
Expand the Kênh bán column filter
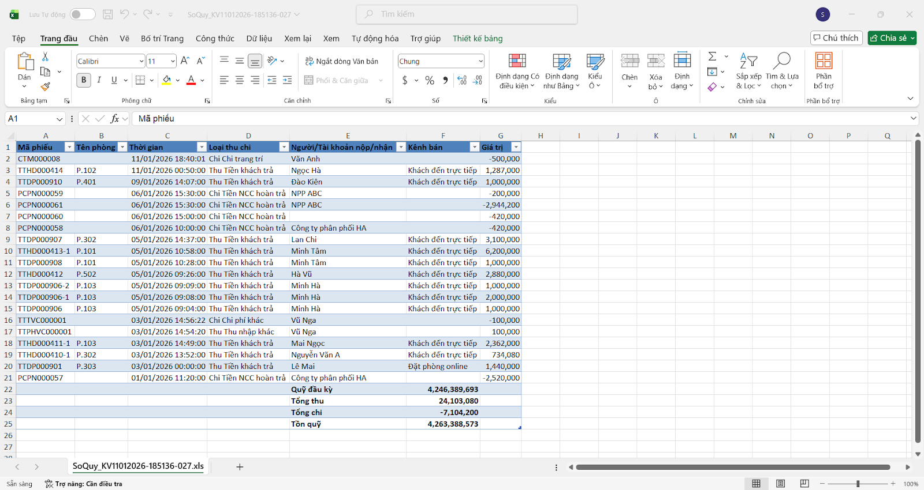coord(474,148)
